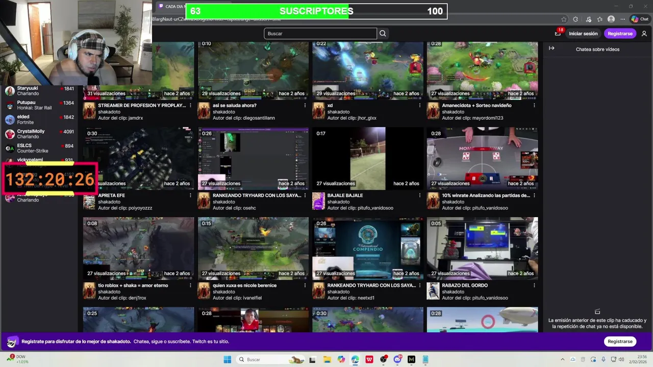This screenshot has height=367, width=653.
Task: Open Discord from the taskbar
Action: 397,359
